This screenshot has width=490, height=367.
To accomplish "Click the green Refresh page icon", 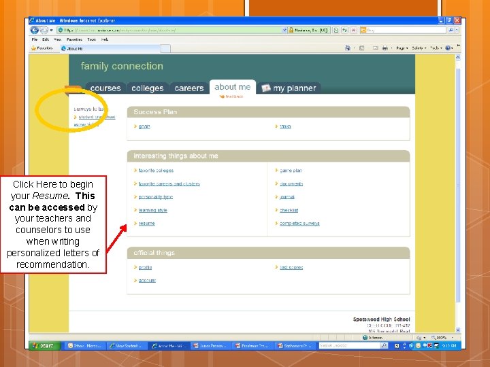I will [x=344, y=31].
